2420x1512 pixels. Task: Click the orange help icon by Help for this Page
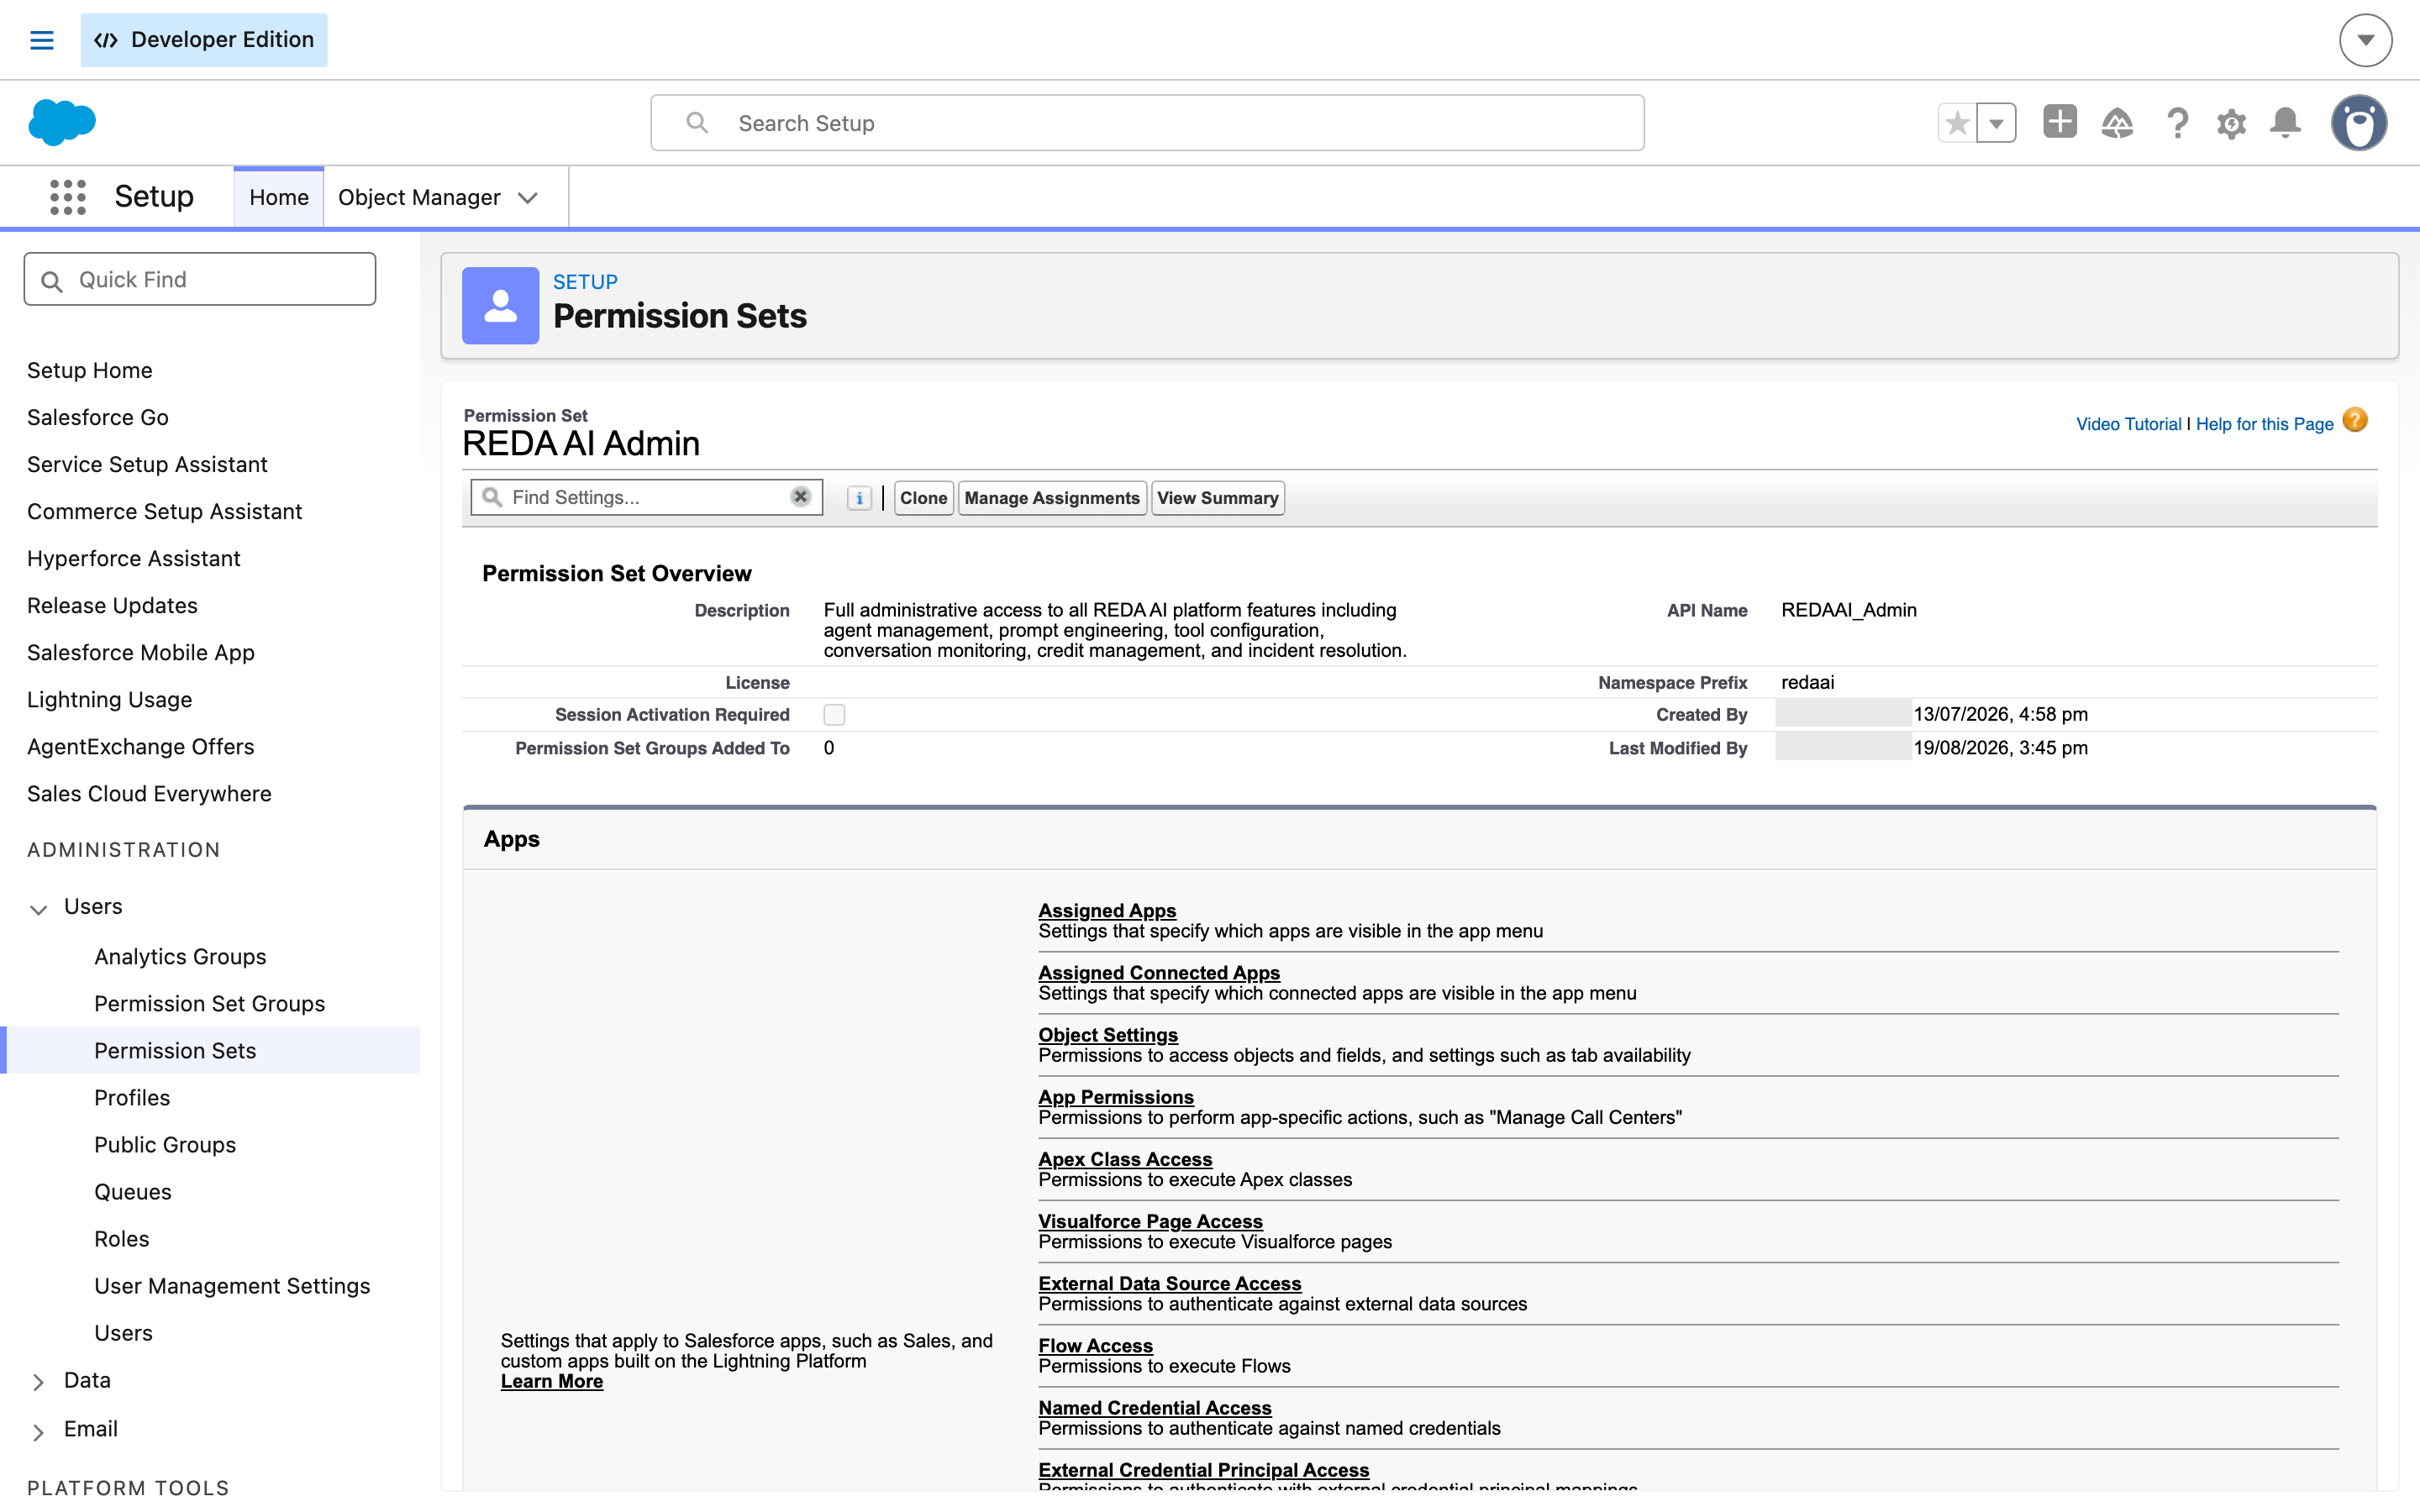tap(2355, 421)
